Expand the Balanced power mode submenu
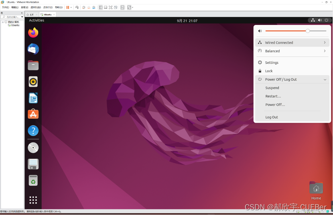 coord(292,51)
